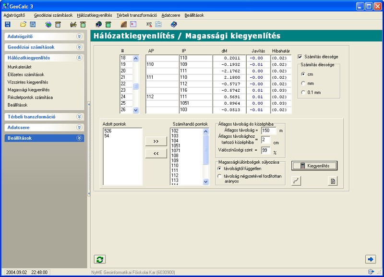
Task: Click the theodolite instrument toolbar icon
Action: [73, 24]
